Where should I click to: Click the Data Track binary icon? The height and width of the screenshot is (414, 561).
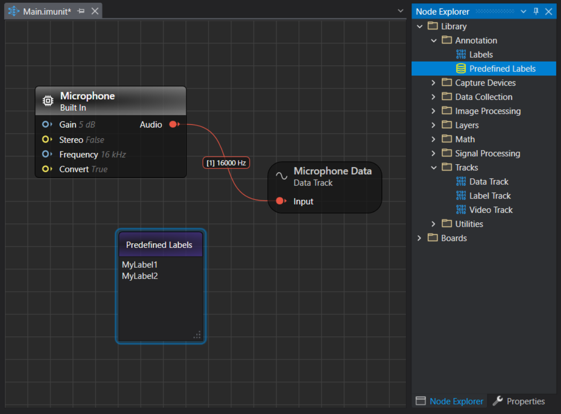[461, 182]
